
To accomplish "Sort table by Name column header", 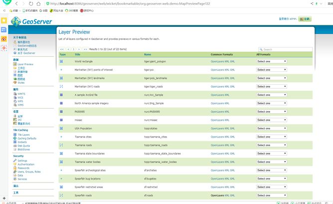I will pyautogui.click(x=148, y=54).
